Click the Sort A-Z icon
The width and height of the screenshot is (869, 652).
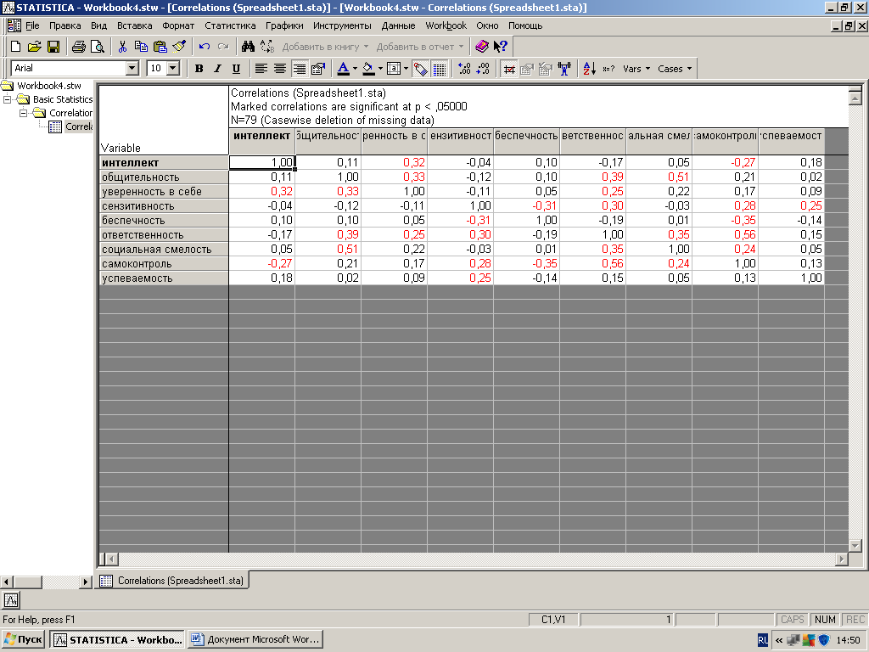coord(589,69)
